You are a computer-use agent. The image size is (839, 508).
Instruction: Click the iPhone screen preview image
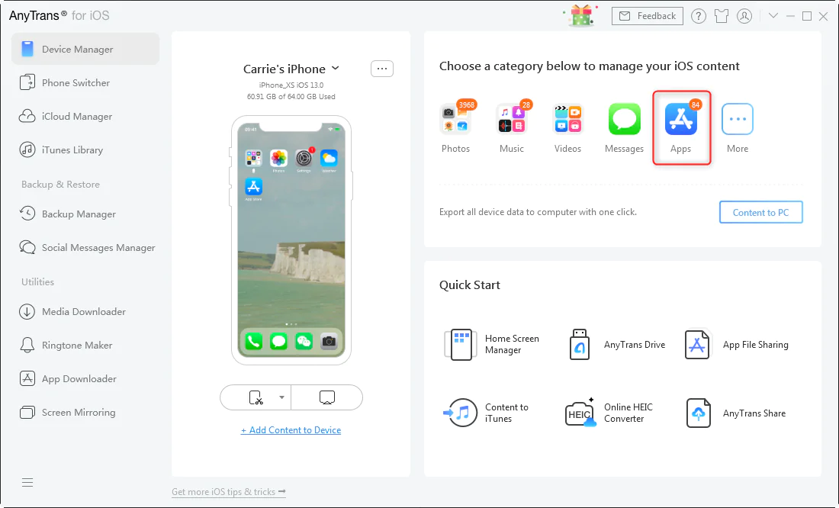click(x=291, y=240)
